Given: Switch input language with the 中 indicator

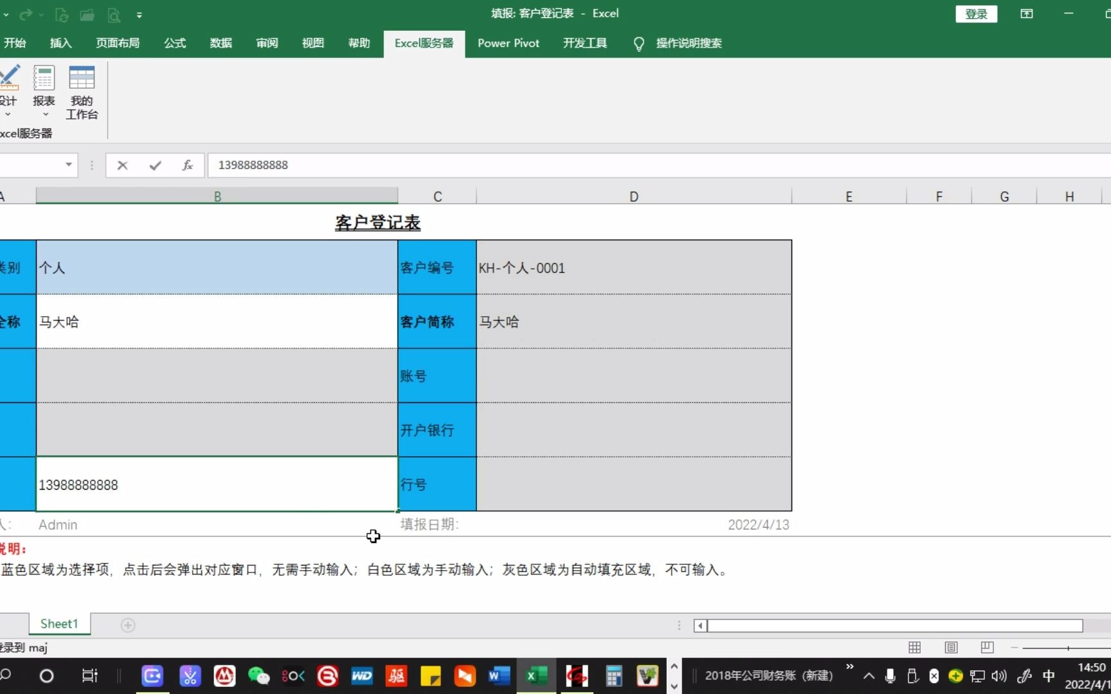Looking at the screenshot, I should (x=1048, y=676).
